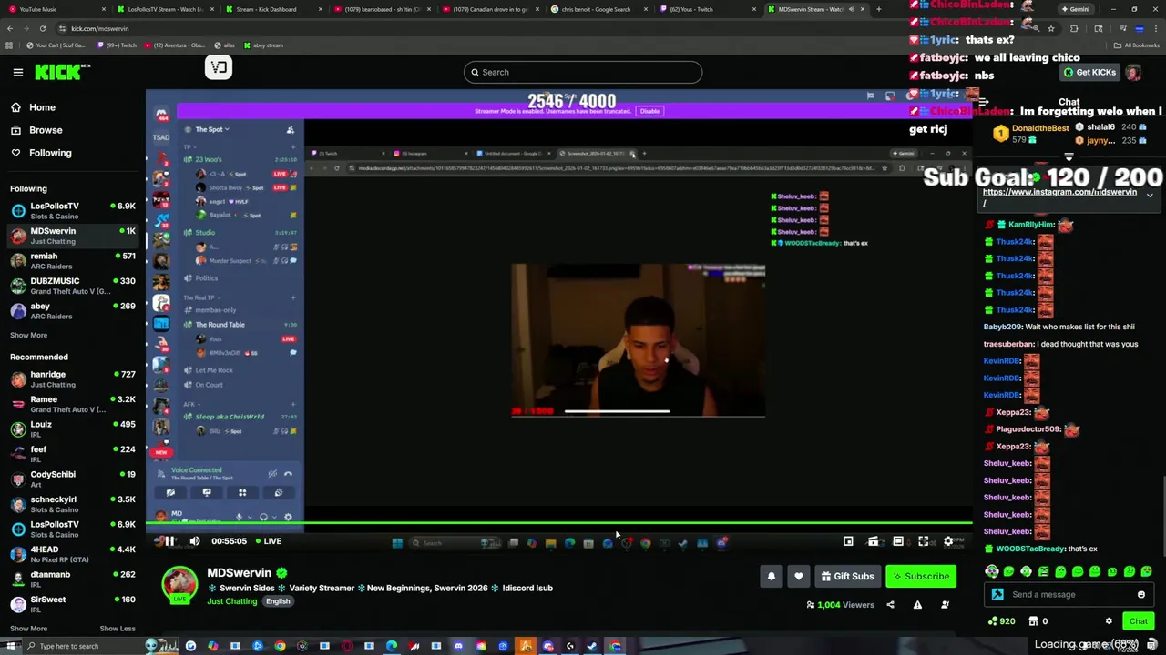Report the stream with warning icon
1166x655 pixels.
click(917, 605)
